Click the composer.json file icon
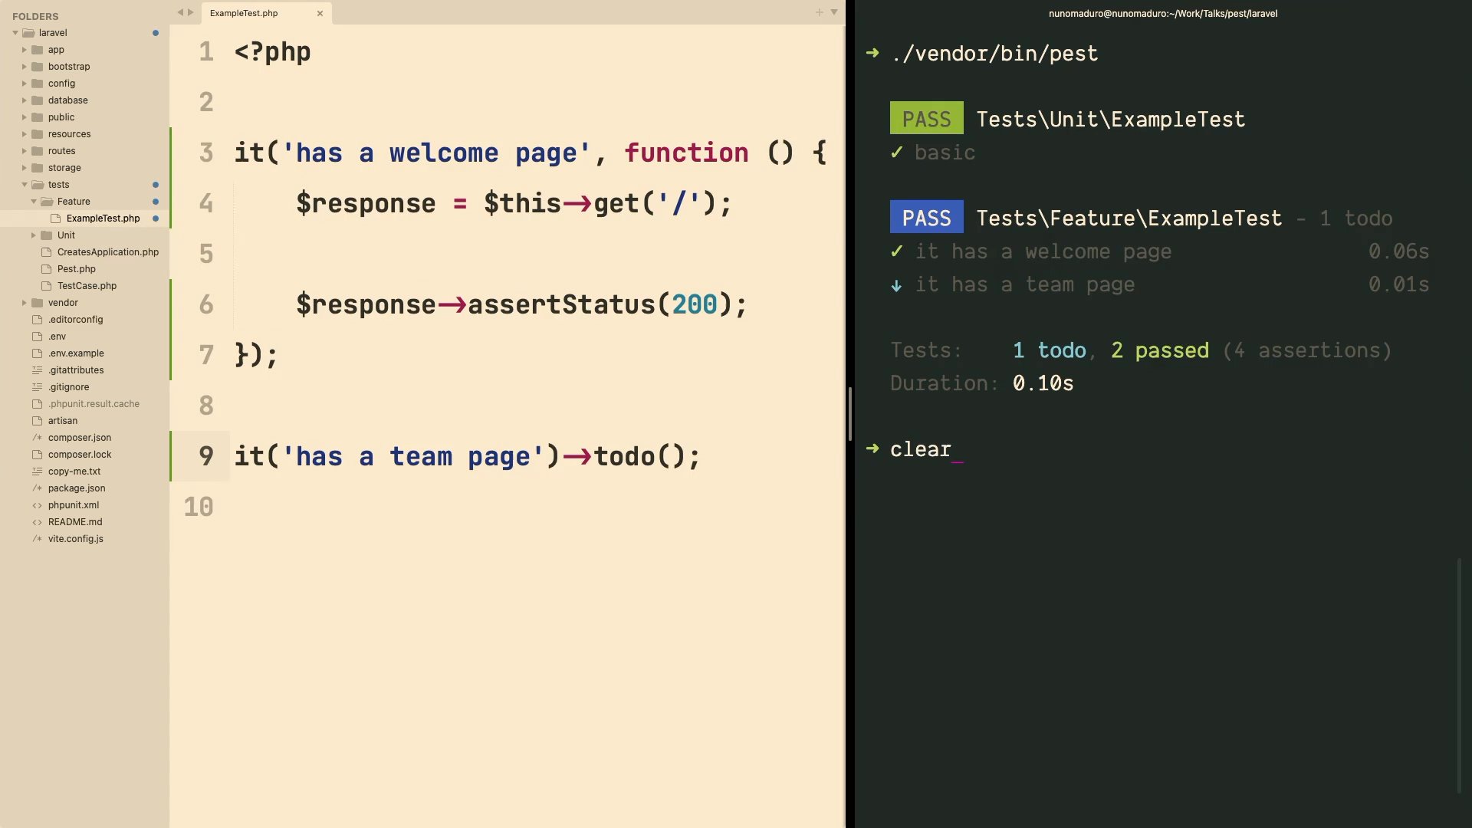This screenshot has width=1472, height=828. click(x=37, y=438)
